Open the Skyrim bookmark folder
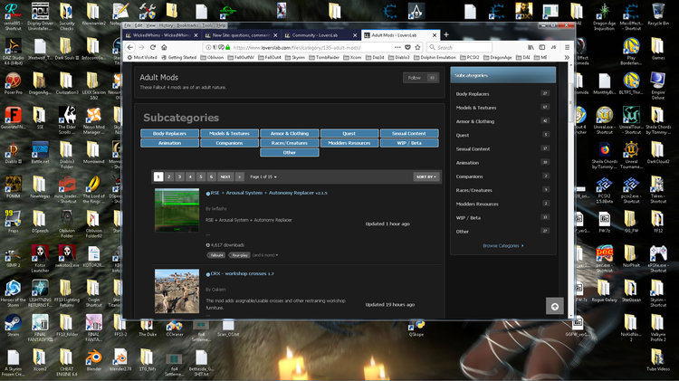This screenshot has height=381, width=679. click(x=295, y=57)
